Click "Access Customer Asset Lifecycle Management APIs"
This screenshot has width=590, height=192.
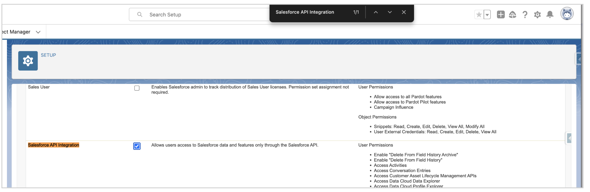tap(425, 176)
